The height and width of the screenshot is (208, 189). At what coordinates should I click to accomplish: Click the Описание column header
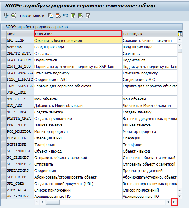(78, 33)
